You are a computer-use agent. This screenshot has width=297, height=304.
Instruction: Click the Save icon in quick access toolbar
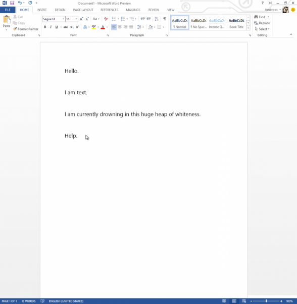tap(12, 3)
